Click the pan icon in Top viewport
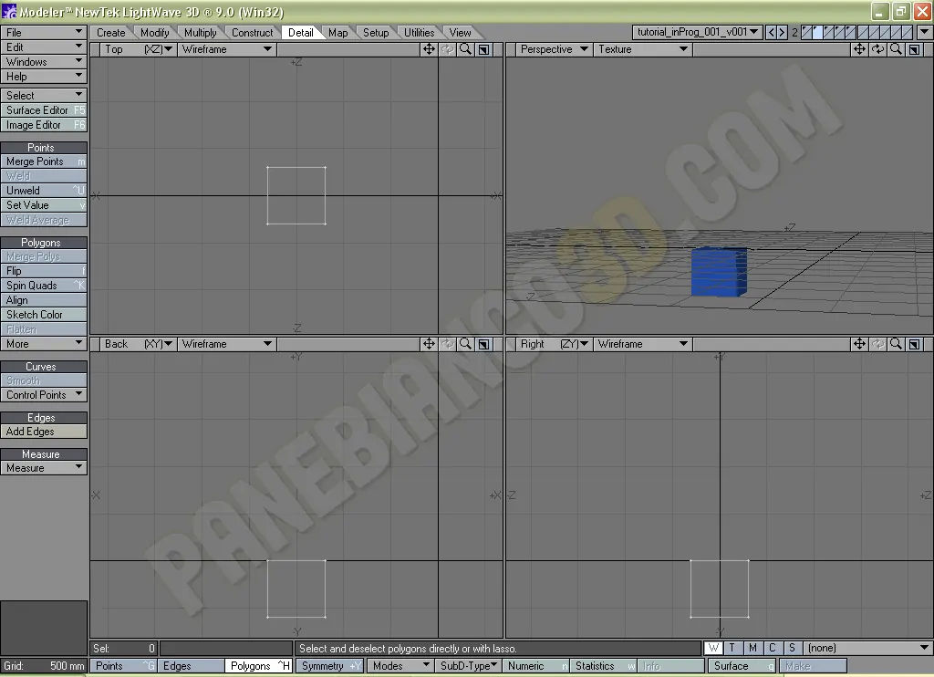The height and width of the screenshot is (677, 934). coord(429,49)
